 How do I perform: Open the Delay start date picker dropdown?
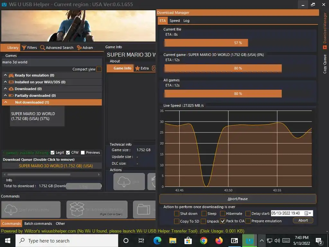308,214
